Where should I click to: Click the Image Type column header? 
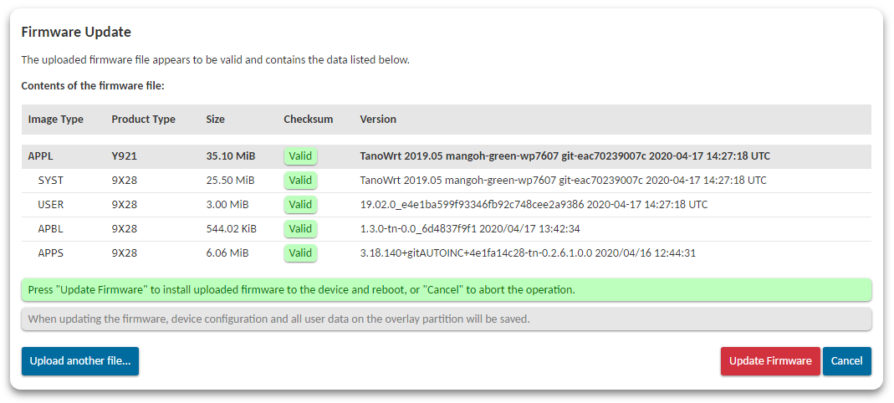(56, 120)
